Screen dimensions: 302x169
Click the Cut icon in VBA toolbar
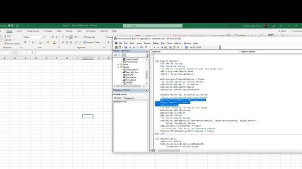click(130, 47)
